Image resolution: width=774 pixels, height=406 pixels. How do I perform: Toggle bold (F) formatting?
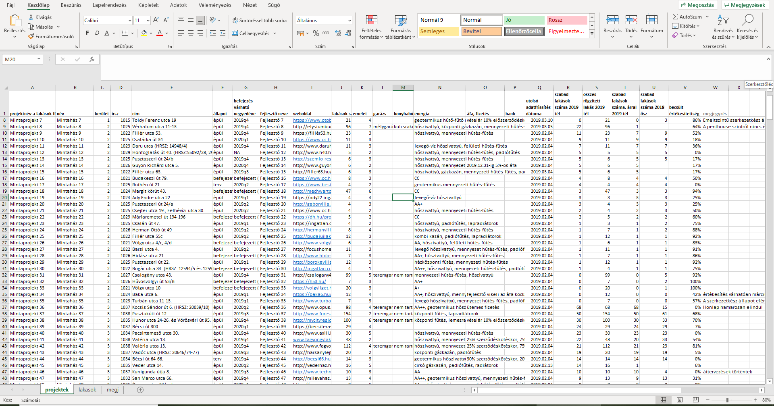[87, 33]
